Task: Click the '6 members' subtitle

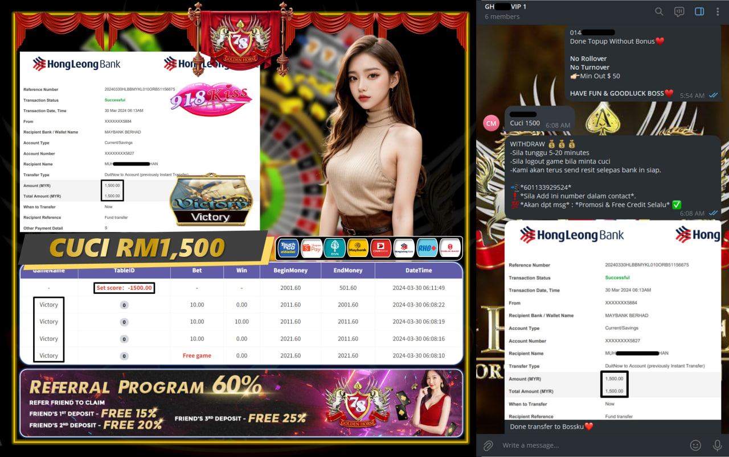Action: point(502,16)
